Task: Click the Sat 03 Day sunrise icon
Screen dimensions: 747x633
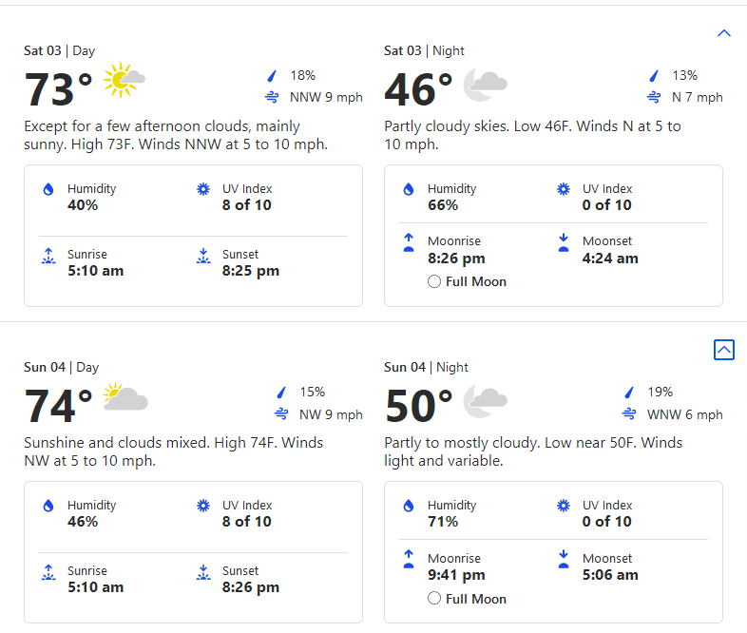Action: [x=48, y=256]
